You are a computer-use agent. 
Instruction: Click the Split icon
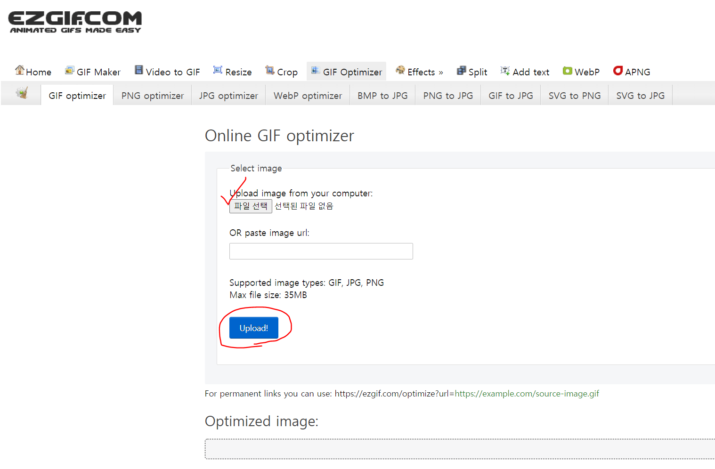pos(462,71)
